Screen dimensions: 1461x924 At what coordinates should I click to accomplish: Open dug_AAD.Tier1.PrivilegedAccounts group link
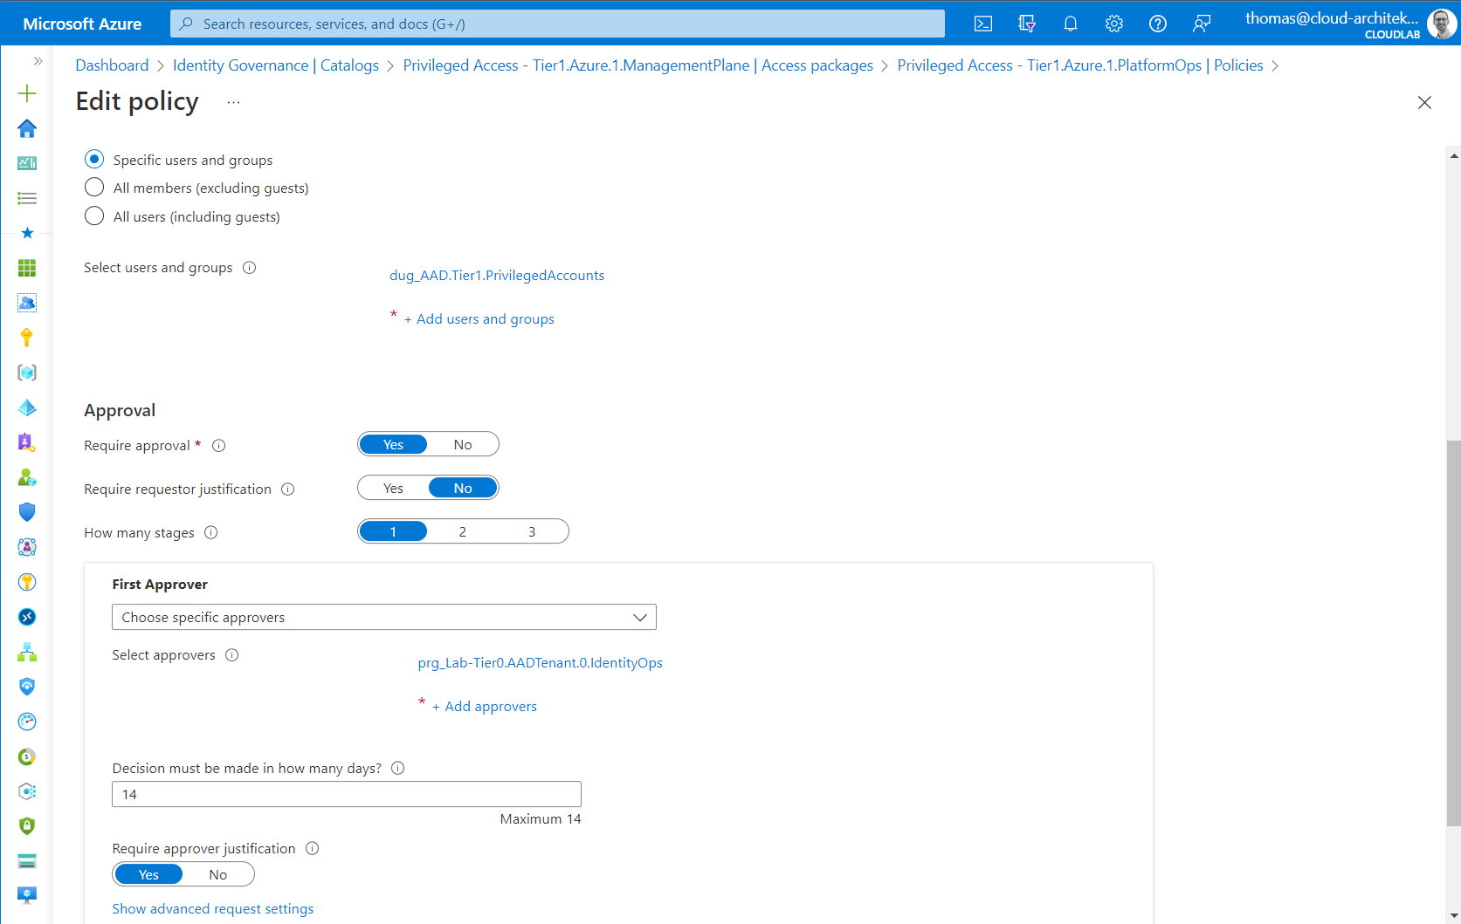[x=497, y=276]
